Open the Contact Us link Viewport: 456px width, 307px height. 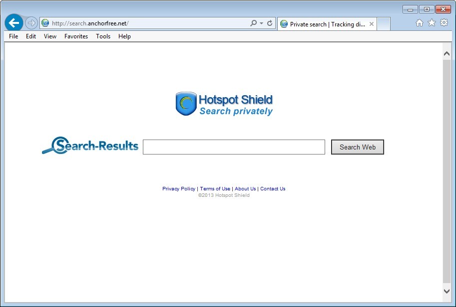pyautogui.click(x=273, y=188)
